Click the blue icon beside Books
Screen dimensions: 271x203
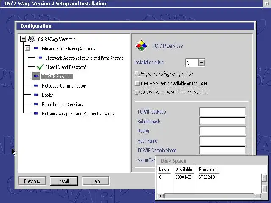tap(36, 95)
